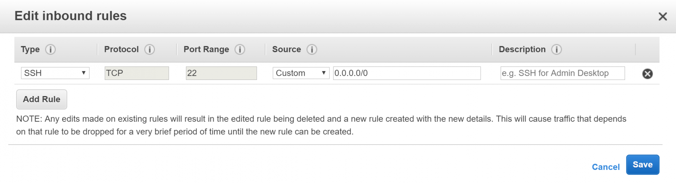The height and width of the screenshot is (183, 676).
Task: Click the Port Range header text
Action: [206, 50]
